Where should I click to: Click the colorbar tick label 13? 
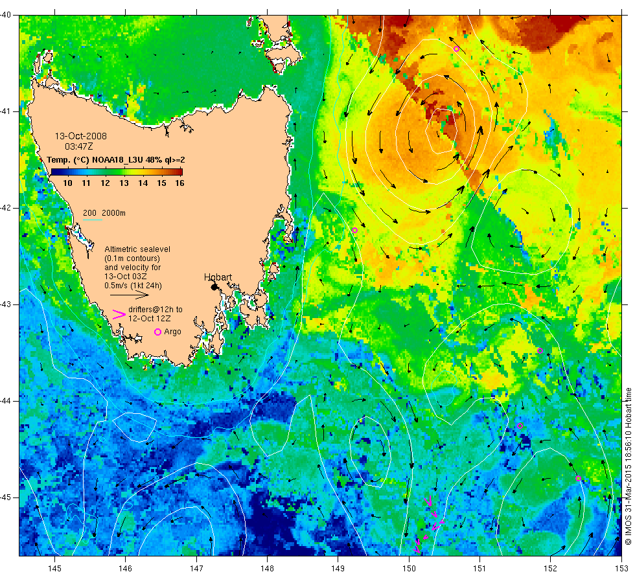[124, 183]
